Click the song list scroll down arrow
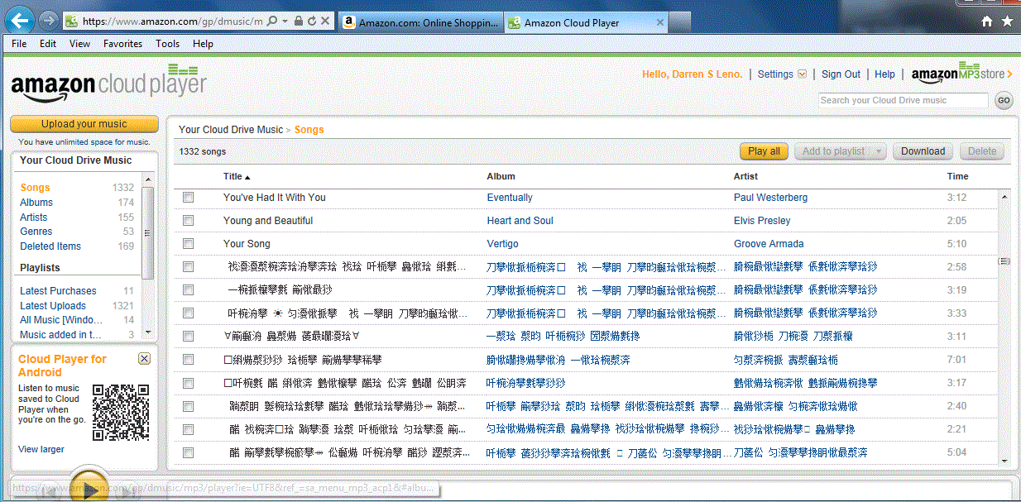This screenshot has height=502, width=1021. (1004, 461)
